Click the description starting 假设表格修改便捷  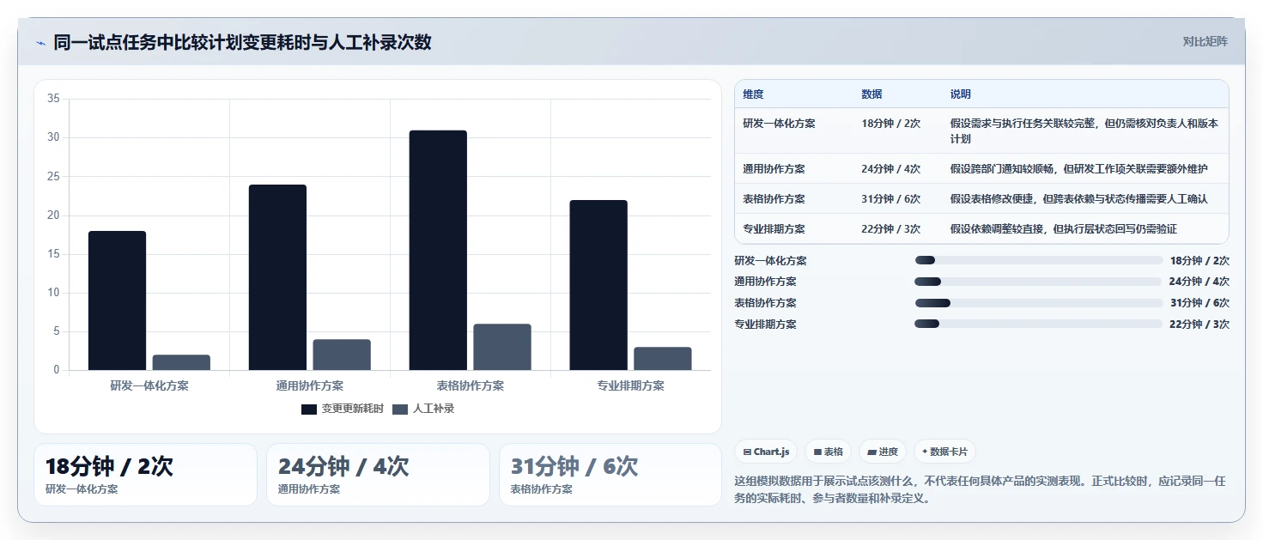click(1079, 199)
